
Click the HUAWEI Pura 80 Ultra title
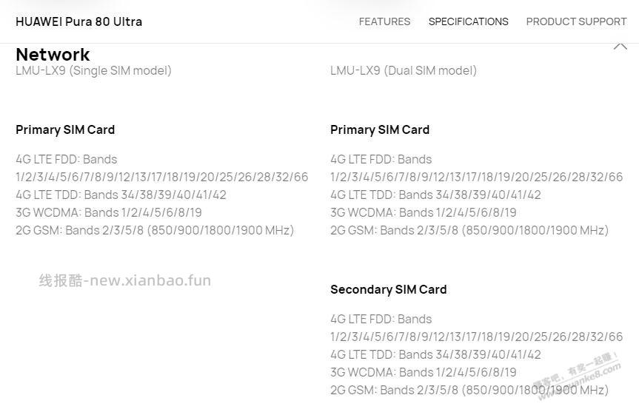click(x=78, y=21)
